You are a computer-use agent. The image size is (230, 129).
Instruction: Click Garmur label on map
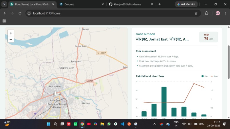tap(86, 103)
